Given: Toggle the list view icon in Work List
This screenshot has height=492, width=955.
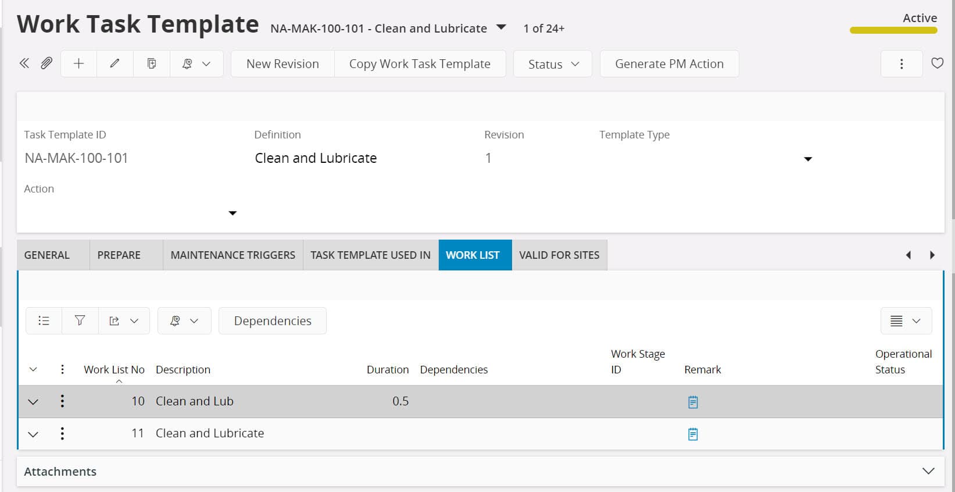Looking at the screenshot, I should point(44,320).
